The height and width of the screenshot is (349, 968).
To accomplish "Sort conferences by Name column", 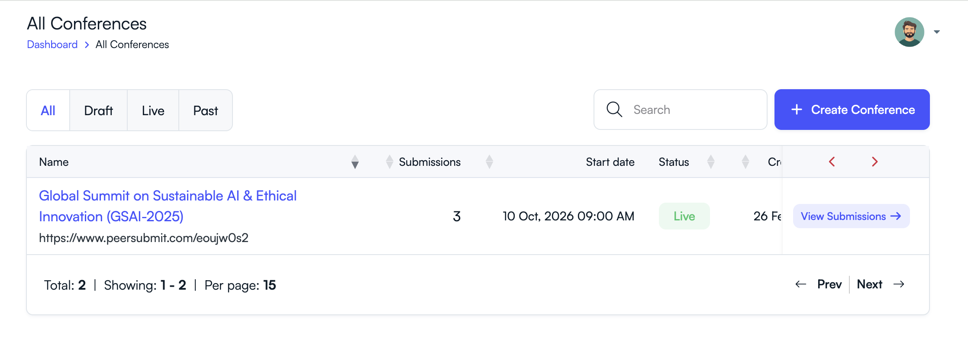I will [355, 162].
